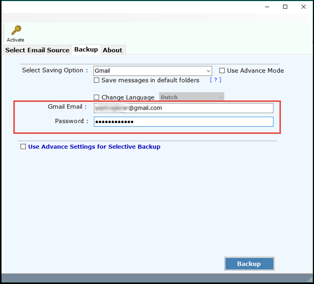Screen dimensions: 314x284
Task: Expand the Select Saving Option dropdown arrow
Action: pyautogui.click(x=208, y=71)
